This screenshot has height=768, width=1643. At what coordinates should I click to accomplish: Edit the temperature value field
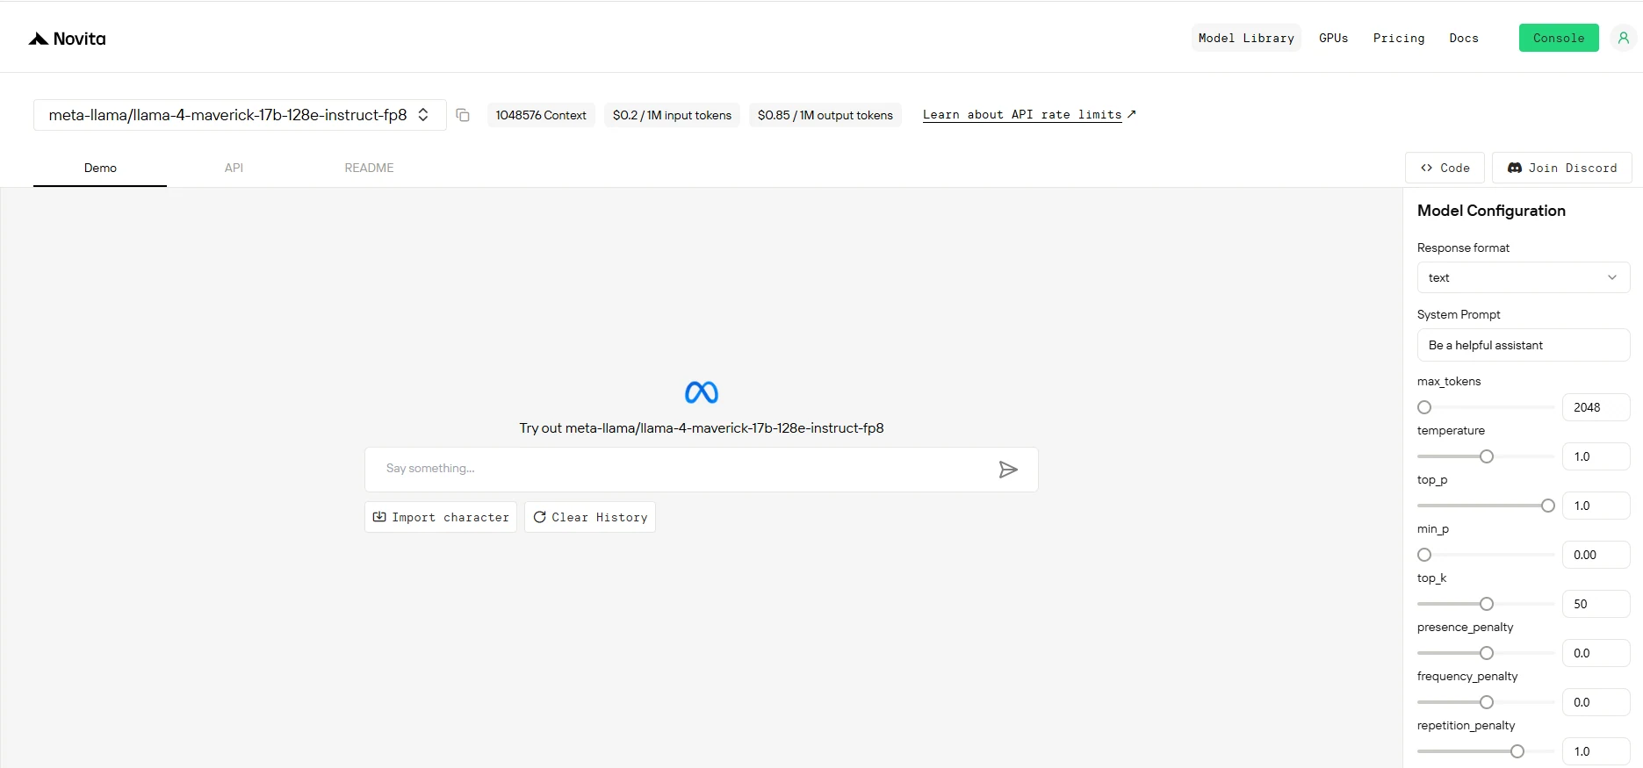pos(1596,456)
